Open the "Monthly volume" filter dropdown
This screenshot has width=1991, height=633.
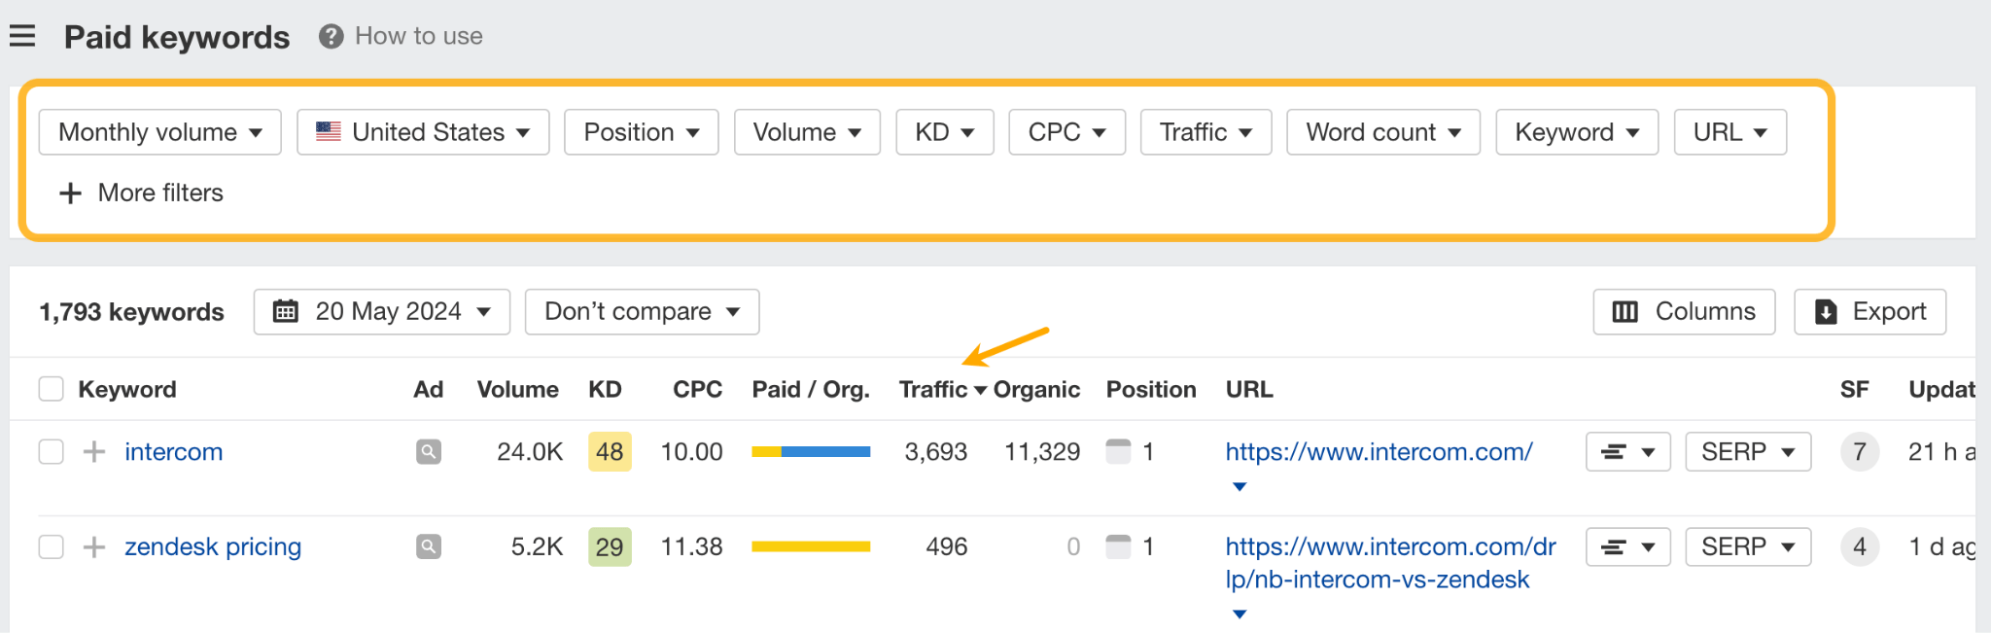(158, 131)
